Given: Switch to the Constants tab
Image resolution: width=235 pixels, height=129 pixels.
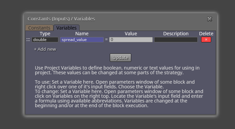Looking at the screenshot, I should click(39, 28).
